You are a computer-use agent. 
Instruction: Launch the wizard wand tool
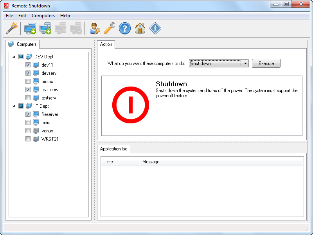pos(12,28)
